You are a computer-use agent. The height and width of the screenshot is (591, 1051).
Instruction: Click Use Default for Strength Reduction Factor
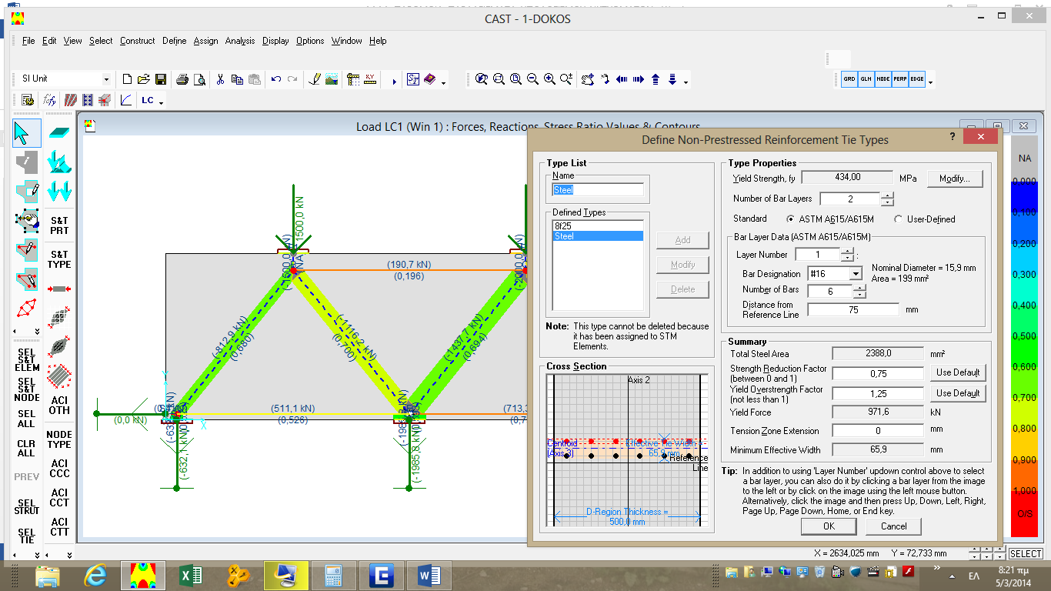(x=957, y=372)
